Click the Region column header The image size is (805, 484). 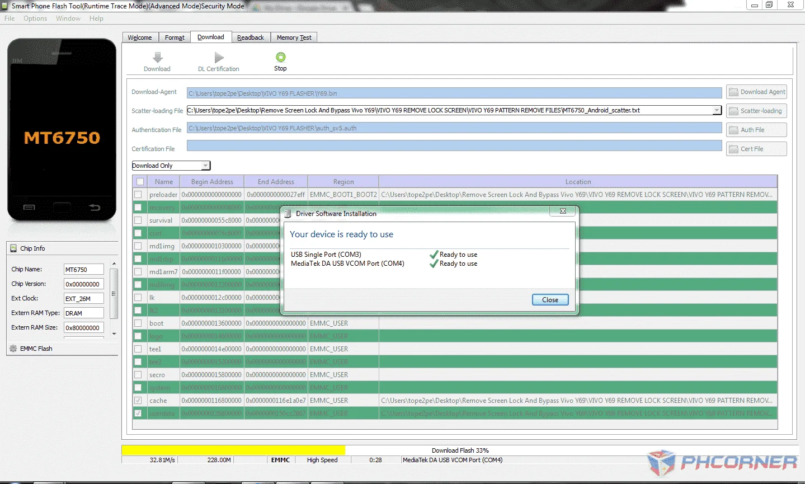pyautogui.click(x=343, y=181)
